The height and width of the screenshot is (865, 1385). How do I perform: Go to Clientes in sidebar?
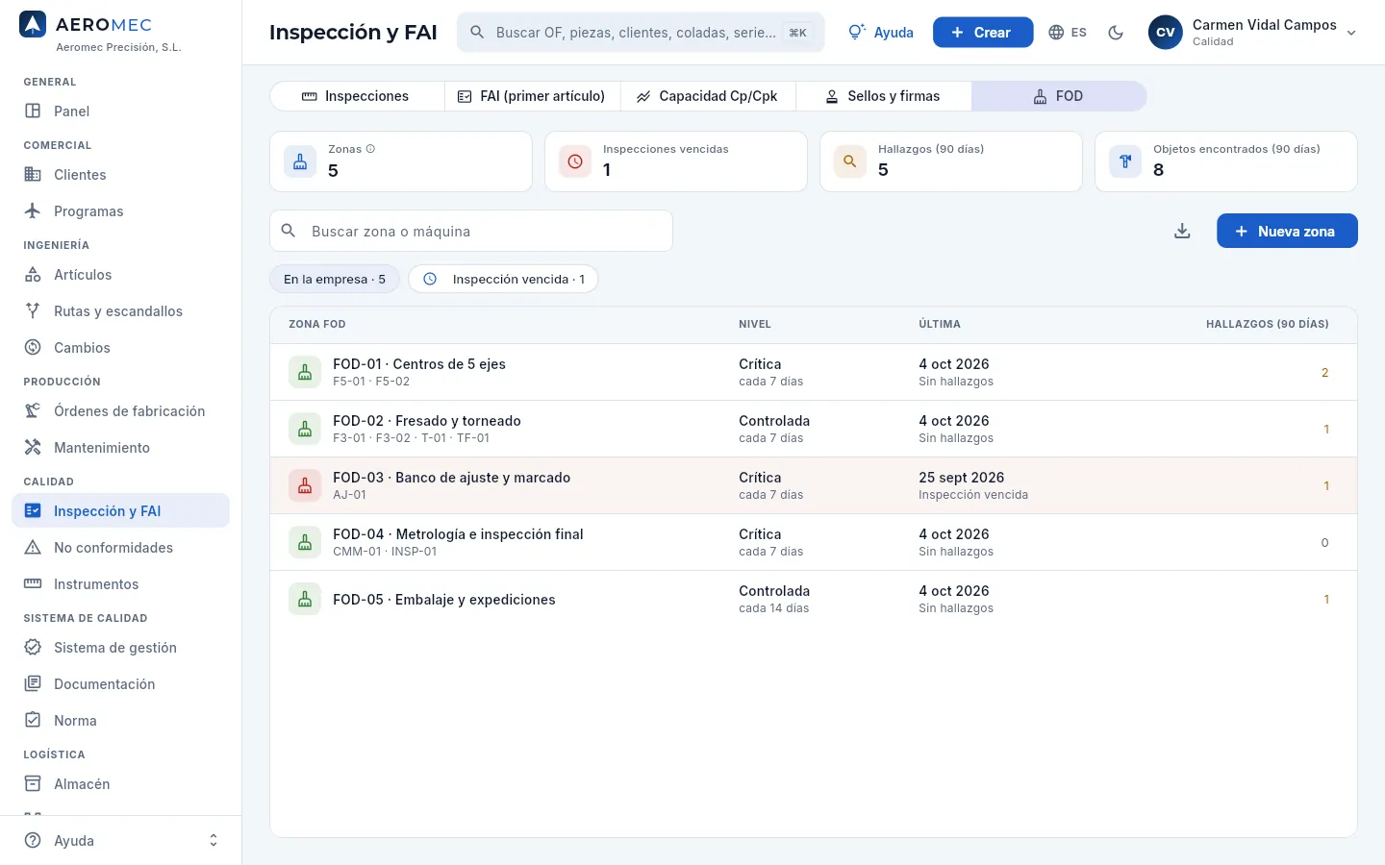(120, 175)
